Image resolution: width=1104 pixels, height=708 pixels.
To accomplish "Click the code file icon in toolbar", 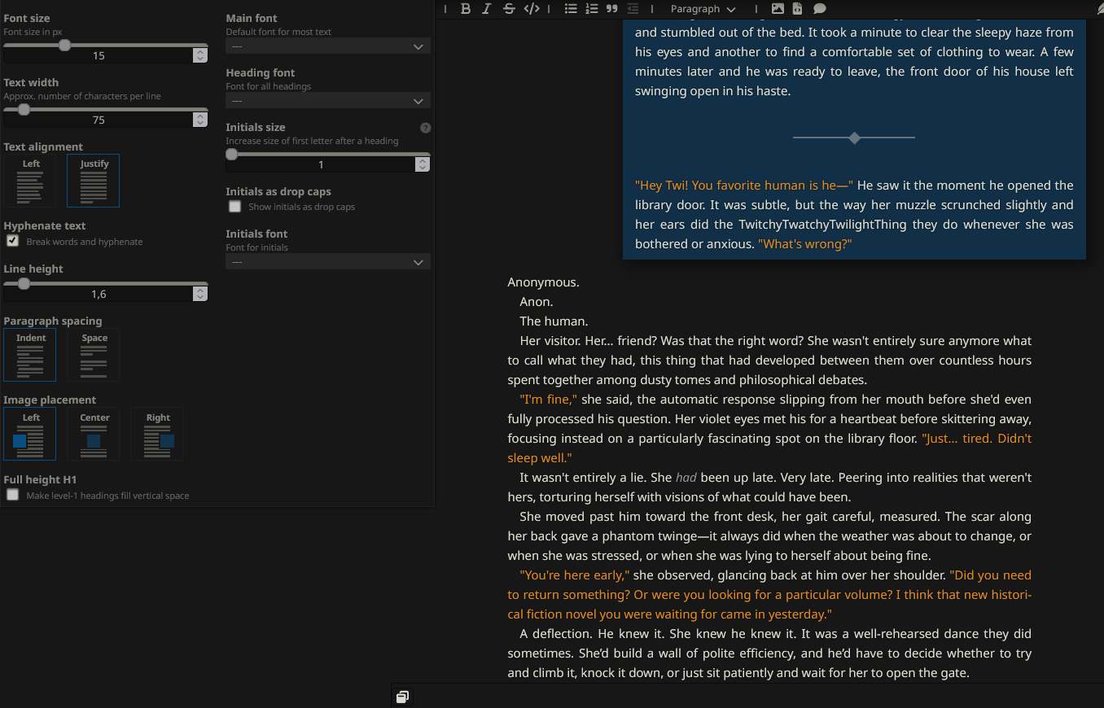I will (797, 9).
